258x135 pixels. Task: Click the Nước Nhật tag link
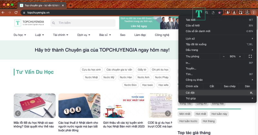click(x=91, y=77)
